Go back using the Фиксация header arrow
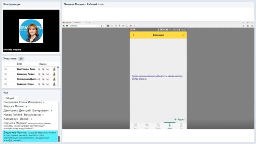This screenshot has height=144, width=256. (133, 35)
